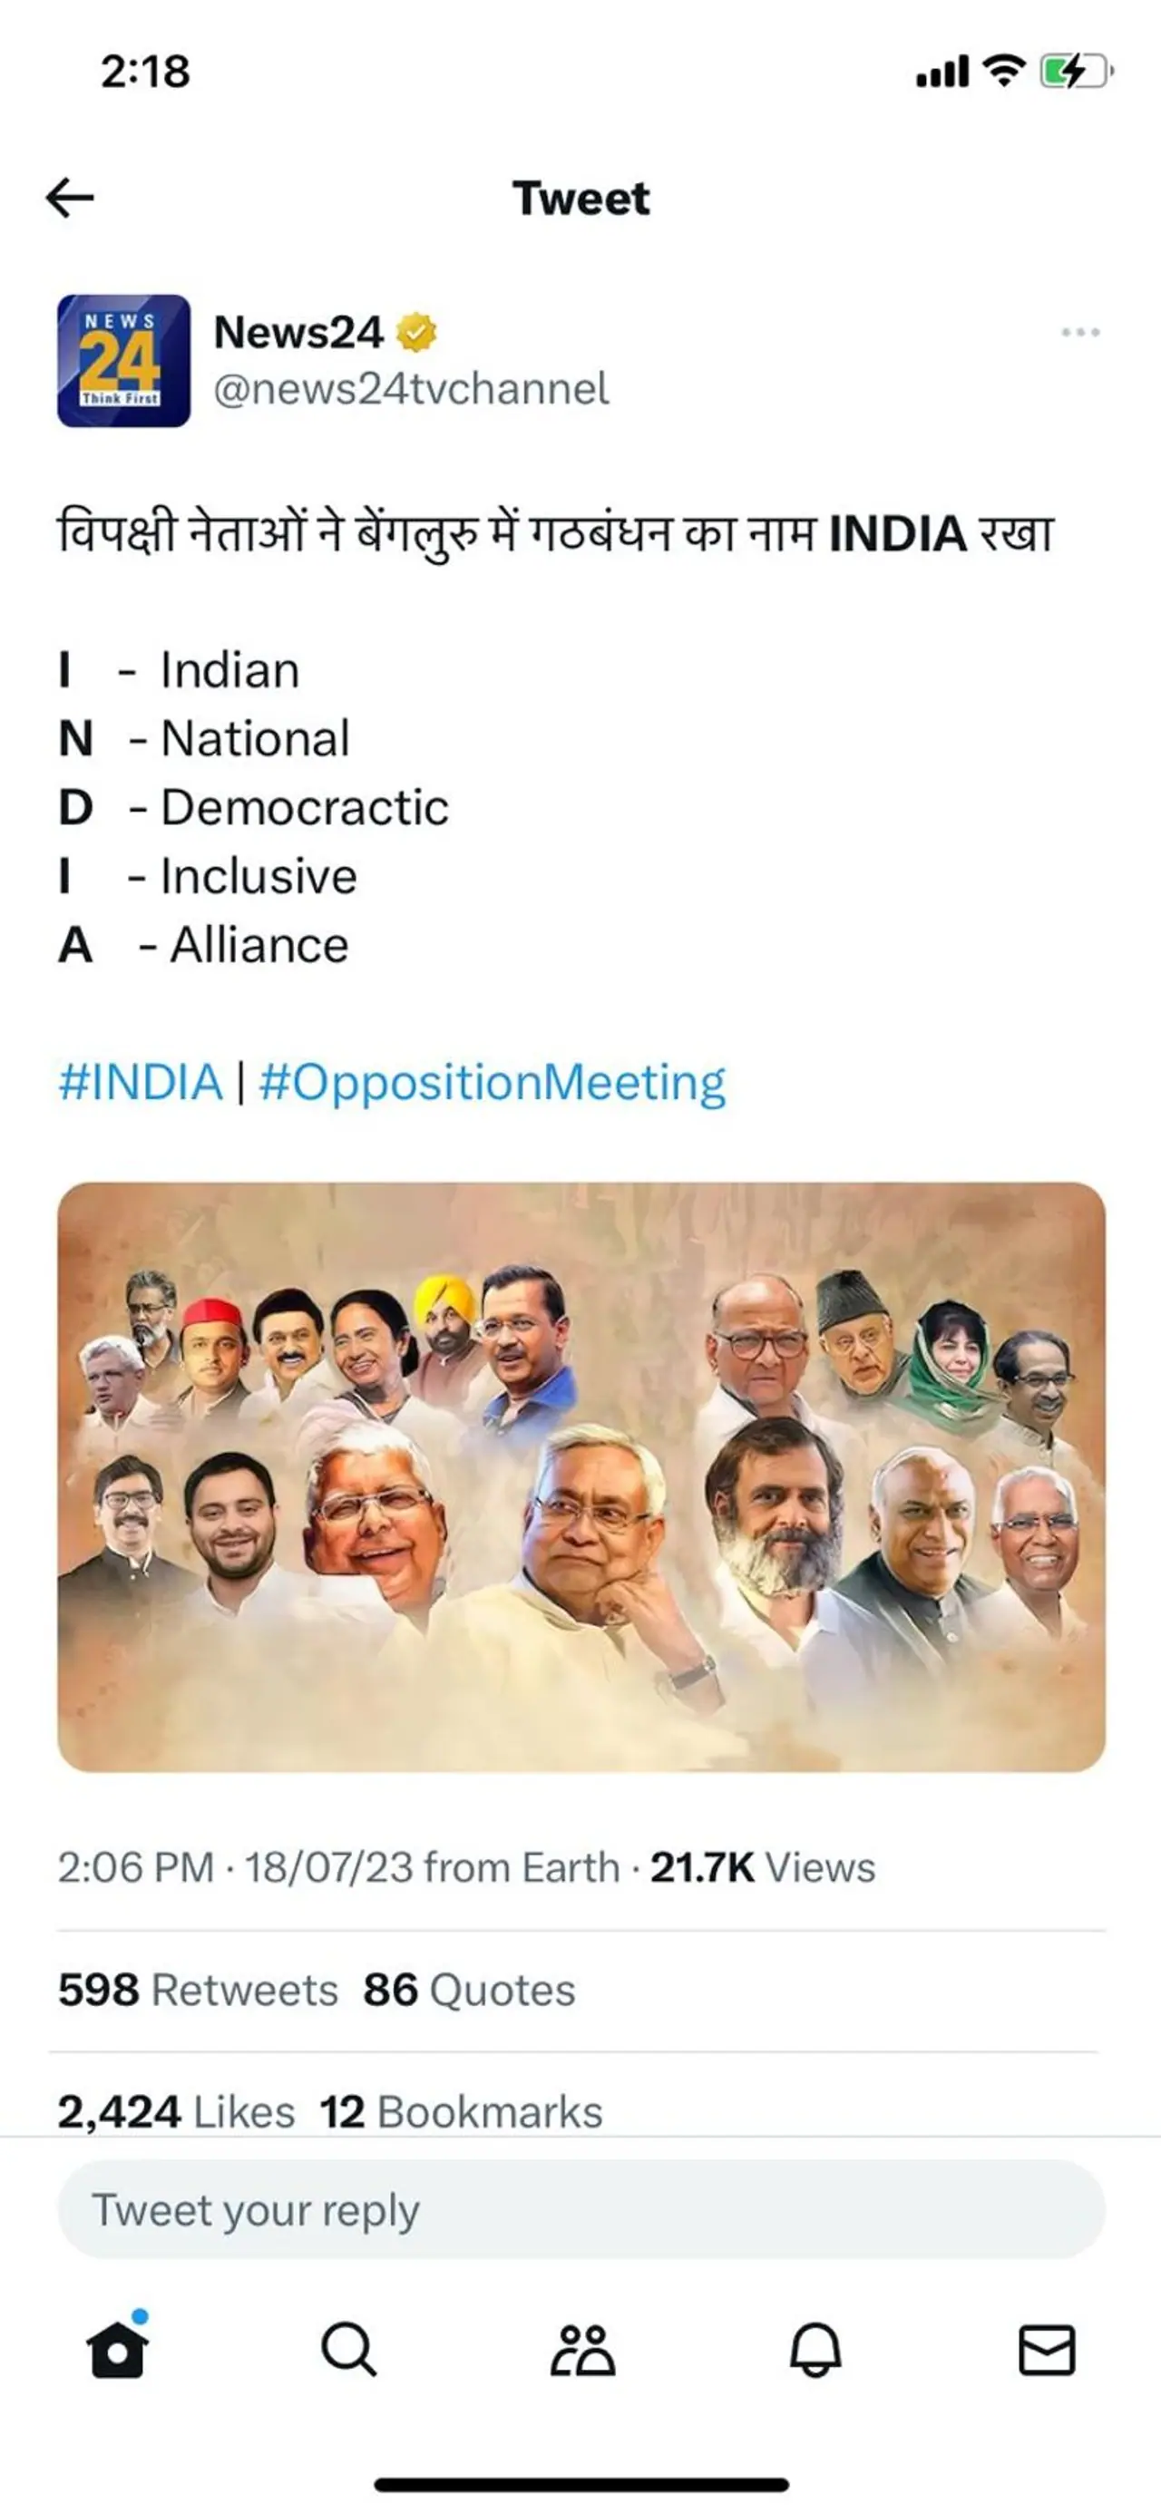Open the opposition leaders collage image
Viewport: 1161px width, 2513px height.
click(581, 1476)
